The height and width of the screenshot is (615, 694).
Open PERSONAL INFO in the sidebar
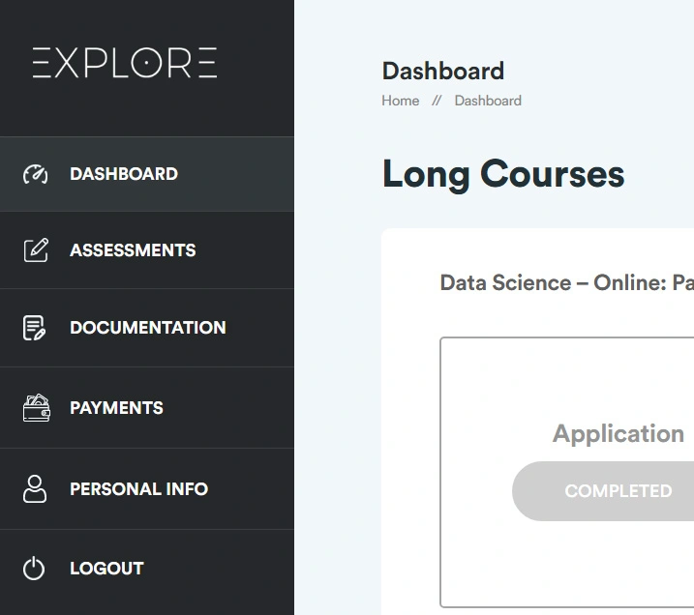pyautogui.click(x=147, y=489)
